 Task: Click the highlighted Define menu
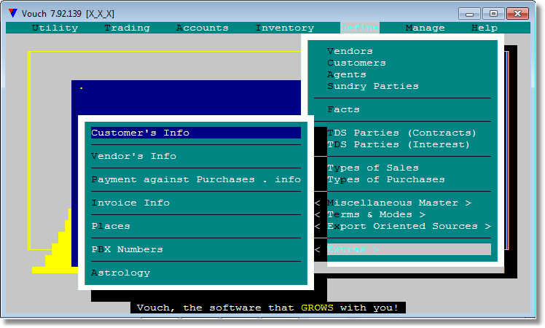[360, 28]
